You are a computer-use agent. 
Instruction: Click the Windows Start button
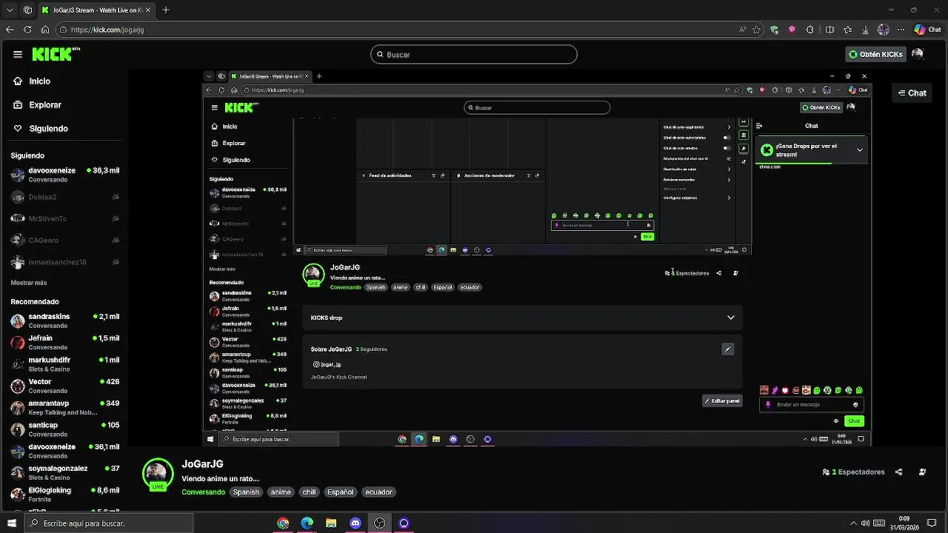(x=11, y=523)
